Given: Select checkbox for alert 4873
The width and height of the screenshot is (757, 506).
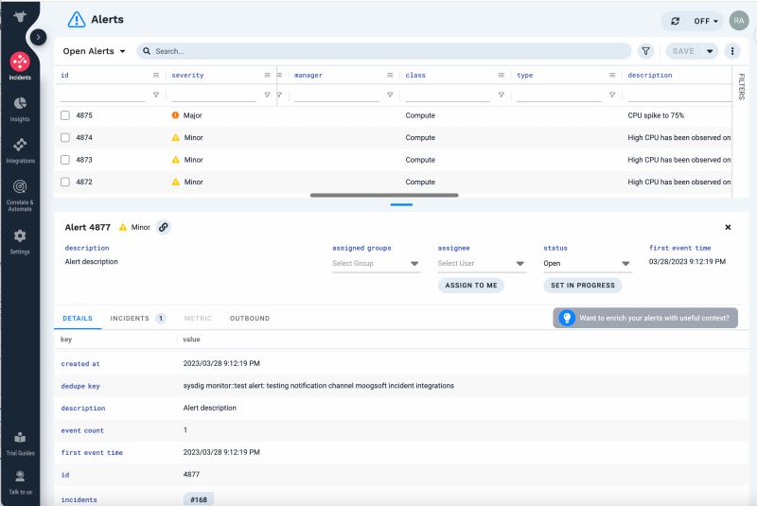Looking at the screenshot, I should (x=65, y=160).
